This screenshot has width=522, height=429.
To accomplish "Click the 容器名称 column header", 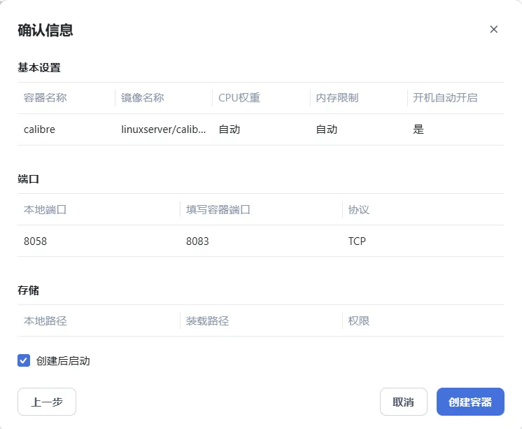I will coord(45,98).
